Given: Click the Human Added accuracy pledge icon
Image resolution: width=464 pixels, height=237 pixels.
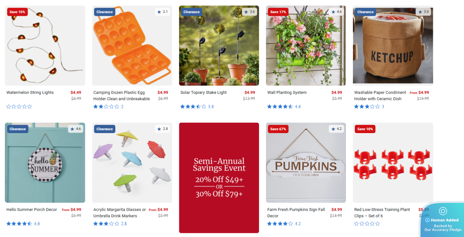Looking at the screenshot, I should click(x=443, y=211).
